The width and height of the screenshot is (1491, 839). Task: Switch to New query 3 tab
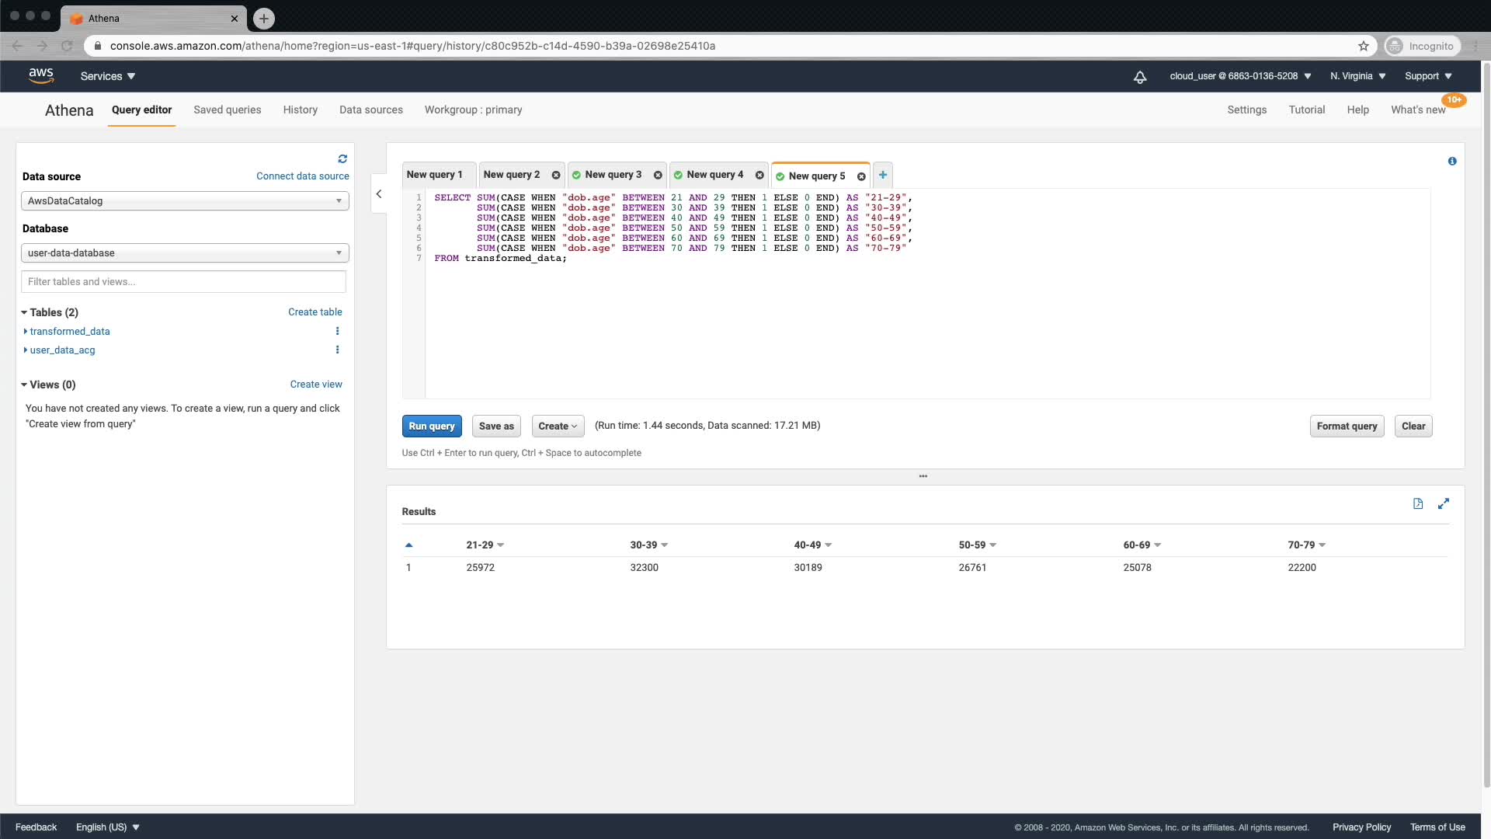click(613, 175)
